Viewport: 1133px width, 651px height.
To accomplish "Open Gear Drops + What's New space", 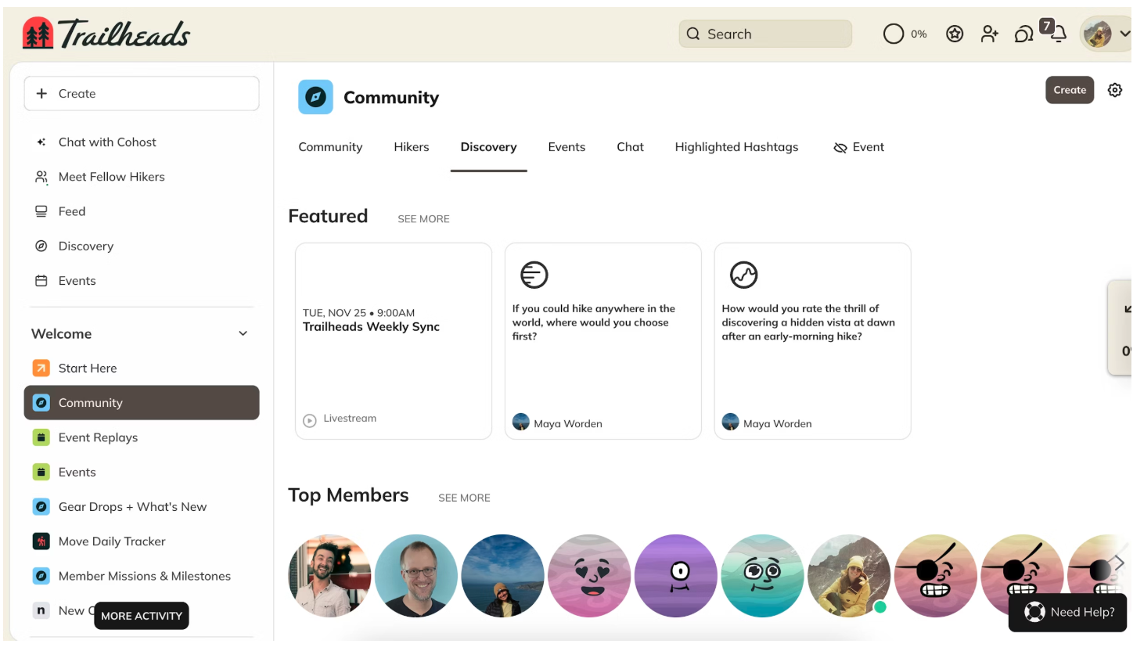I will (x=142, y=506).
